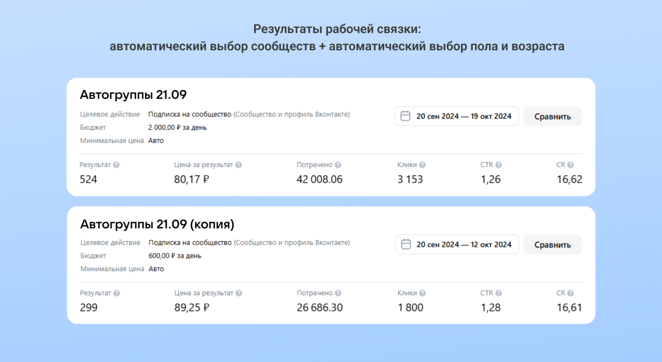Click calendar icon in копия card date picker
The width and height of the screenshot is (662, 362).
click(406, 245)
